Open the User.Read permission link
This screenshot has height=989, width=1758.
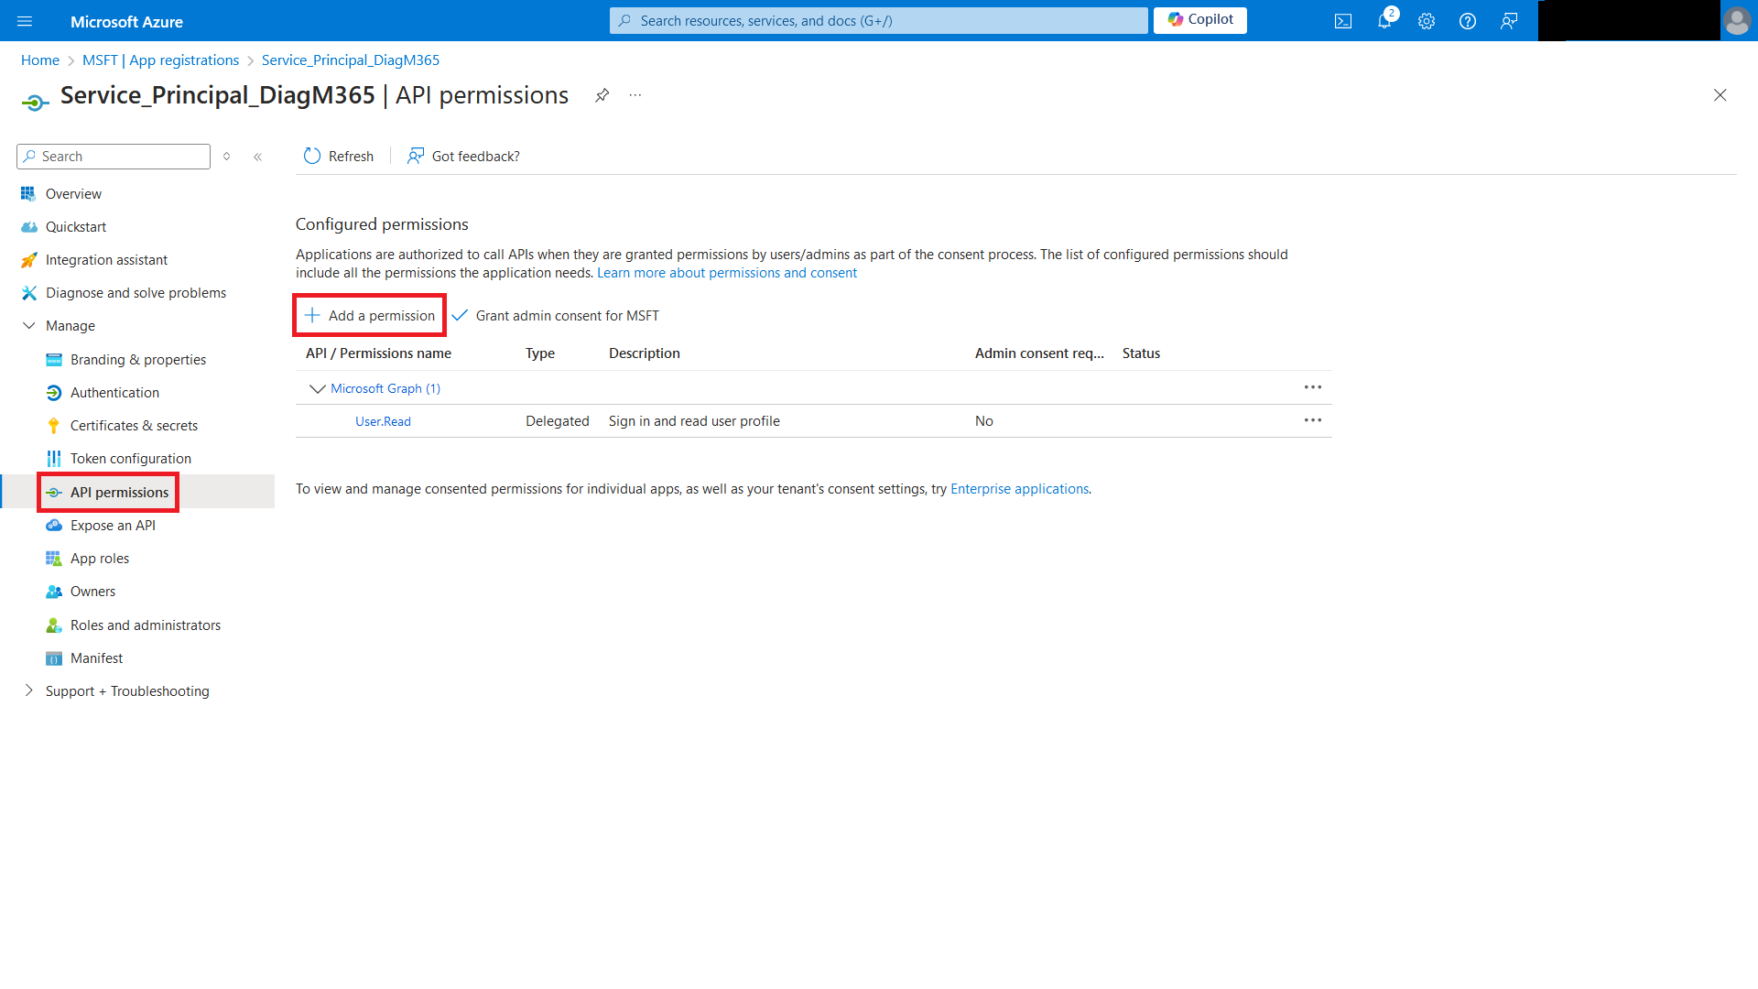click(383, 421)
